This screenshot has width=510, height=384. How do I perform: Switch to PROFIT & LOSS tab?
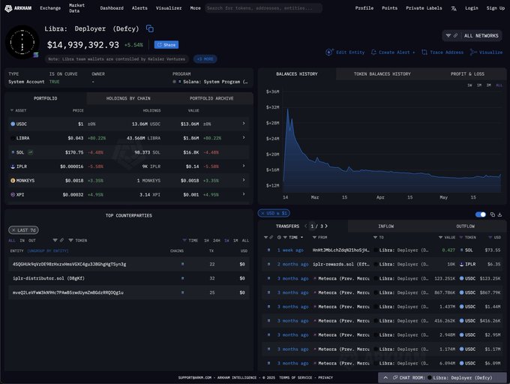point(467,73)
